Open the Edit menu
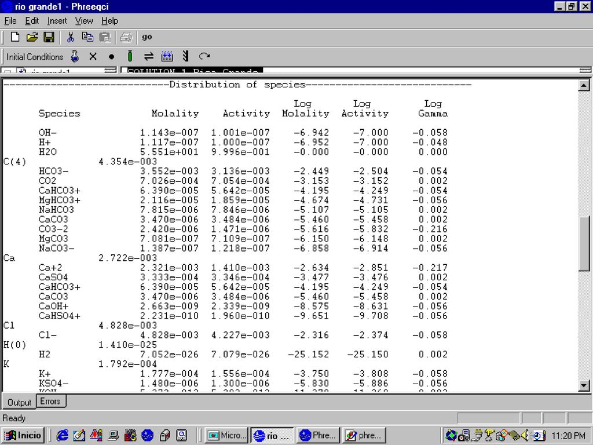Screen dimensions: 593x445 tap(32, 21)
